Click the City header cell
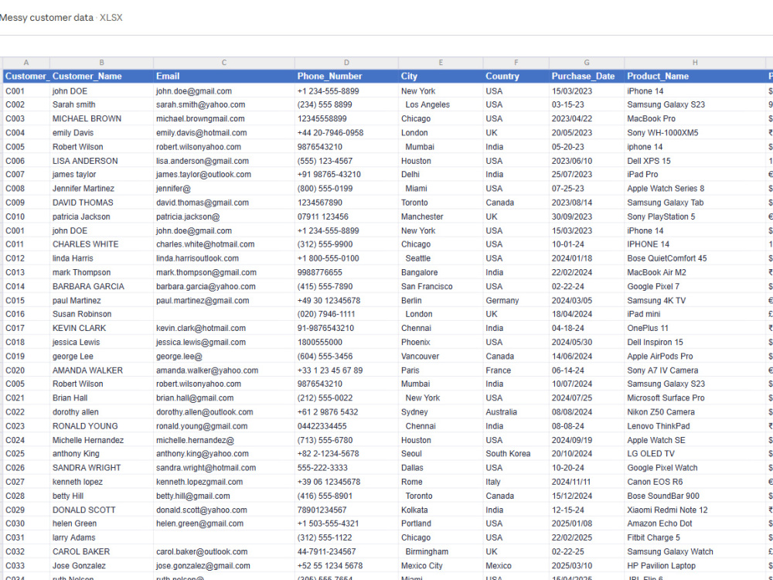 [x=441, y=77]
